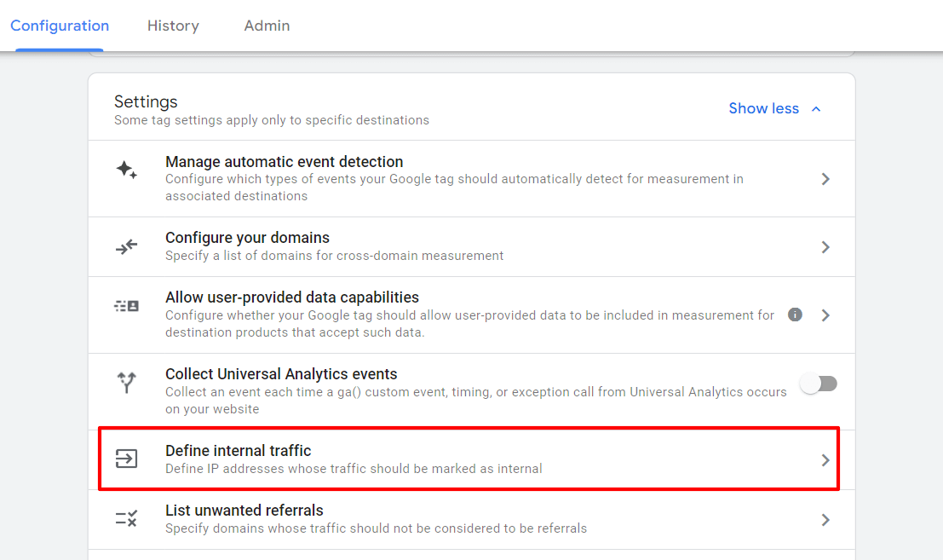The height and width of the screenshot is (560, 943).
Task: Collapse settings using Show less
Action: coord(774,108)
